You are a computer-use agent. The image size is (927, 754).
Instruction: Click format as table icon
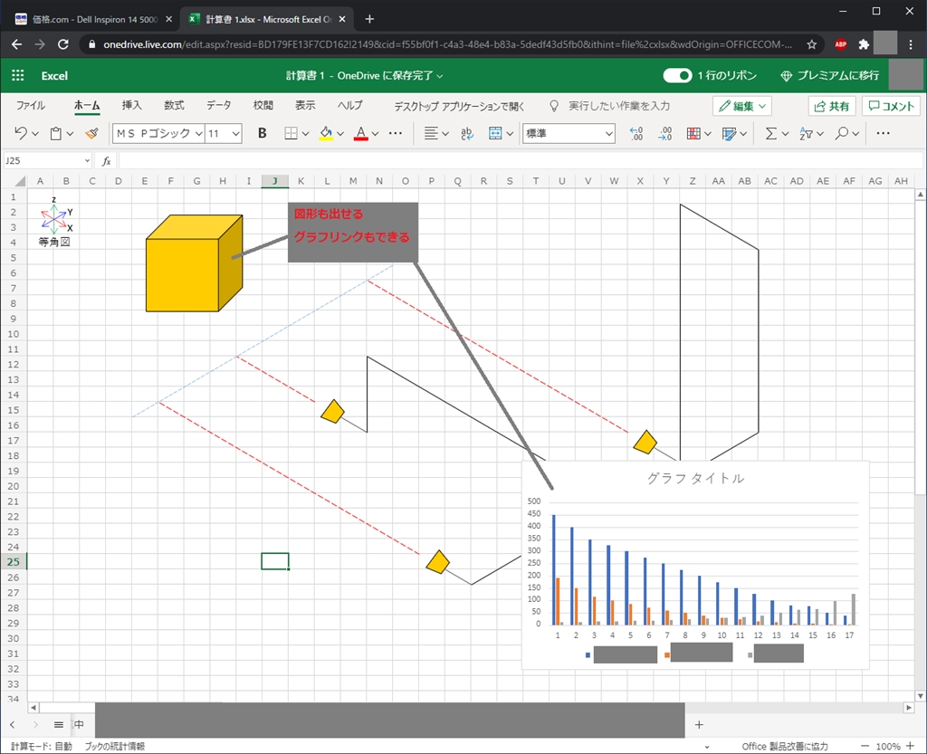click(729, 134)
